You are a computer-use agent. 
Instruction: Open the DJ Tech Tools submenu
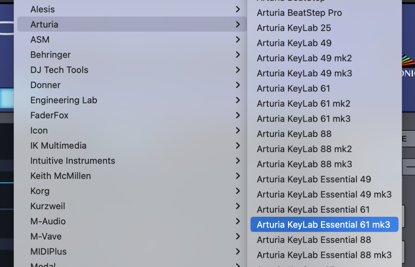click(59, 70)
